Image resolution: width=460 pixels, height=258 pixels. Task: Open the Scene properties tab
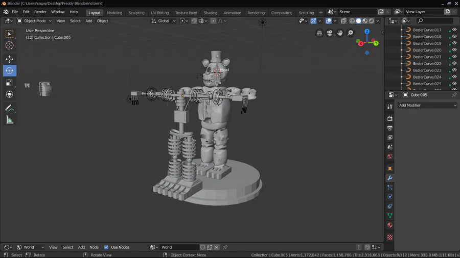(390, 147)
